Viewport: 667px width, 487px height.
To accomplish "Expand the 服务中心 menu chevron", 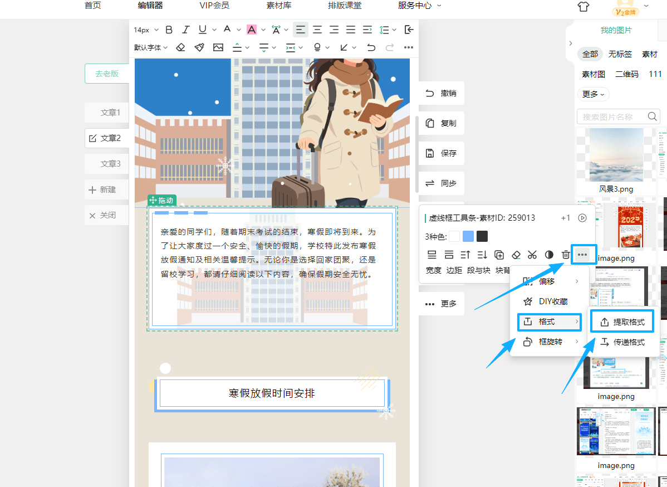I will tap(439, 6).
